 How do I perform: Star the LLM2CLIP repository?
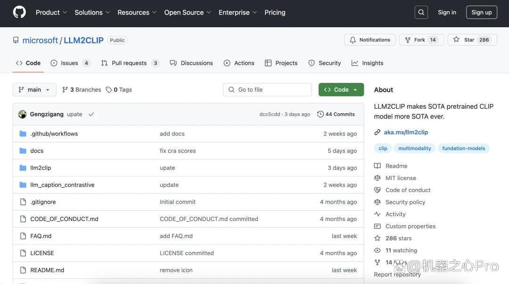point(472,40)
